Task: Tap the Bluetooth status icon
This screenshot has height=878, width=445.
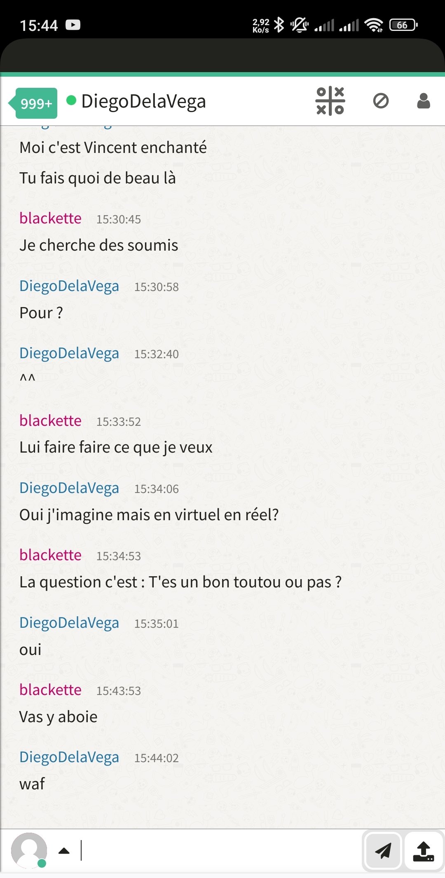Action: click(279, 25)
